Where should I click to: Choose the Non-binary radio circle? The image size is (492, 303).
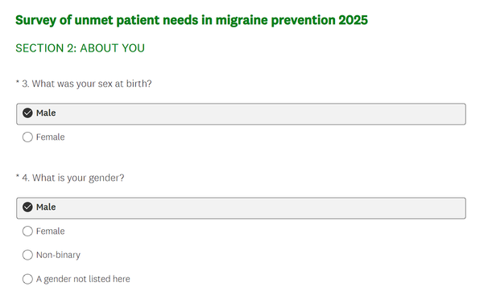coord(27,255)
